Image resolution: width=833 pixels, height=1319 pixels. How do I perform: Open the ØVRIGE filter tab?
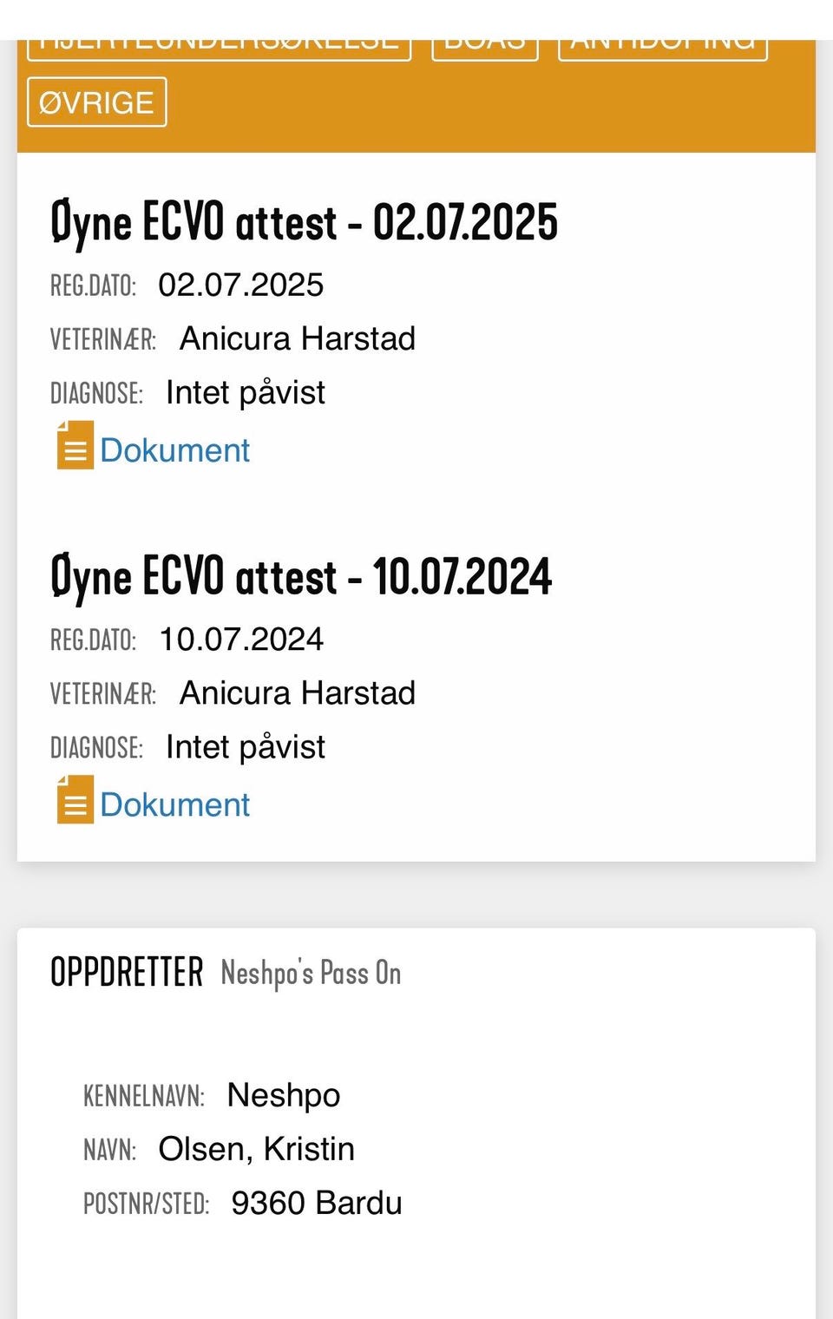click(96, 102)
